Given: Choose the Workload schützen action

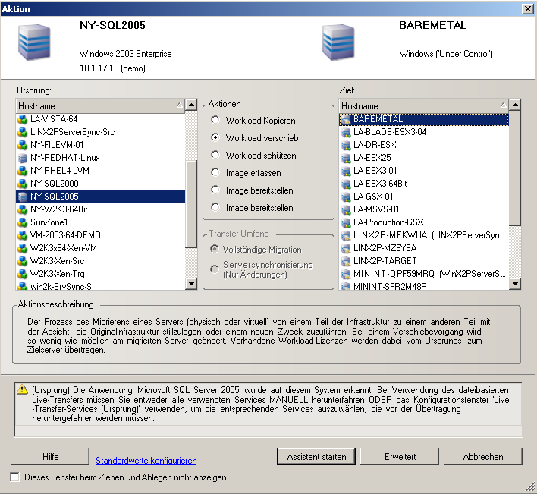Looking at the screenshot, I should click(x=215, y=155).
